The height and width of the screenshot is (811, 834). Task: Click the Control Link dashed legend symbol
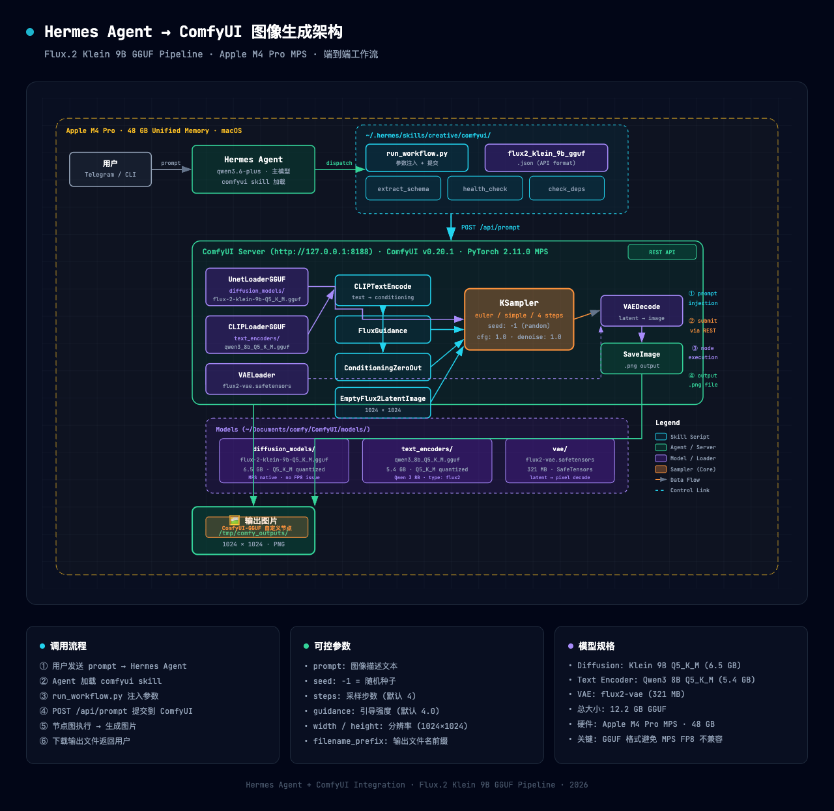click(660, 490)
